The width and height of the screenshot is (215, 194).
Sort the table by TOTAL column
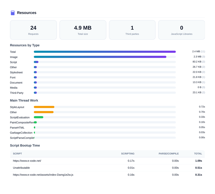coord(198,154)
